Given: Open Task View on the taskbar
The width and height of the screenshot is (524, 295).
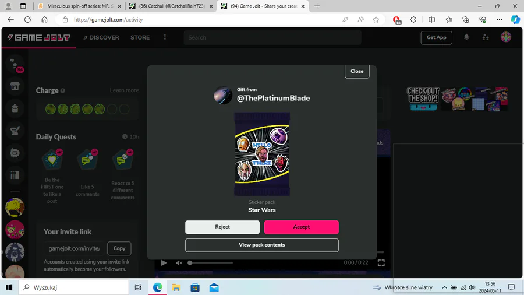Looking at the screenshot, I should click(x=137, y=287).
